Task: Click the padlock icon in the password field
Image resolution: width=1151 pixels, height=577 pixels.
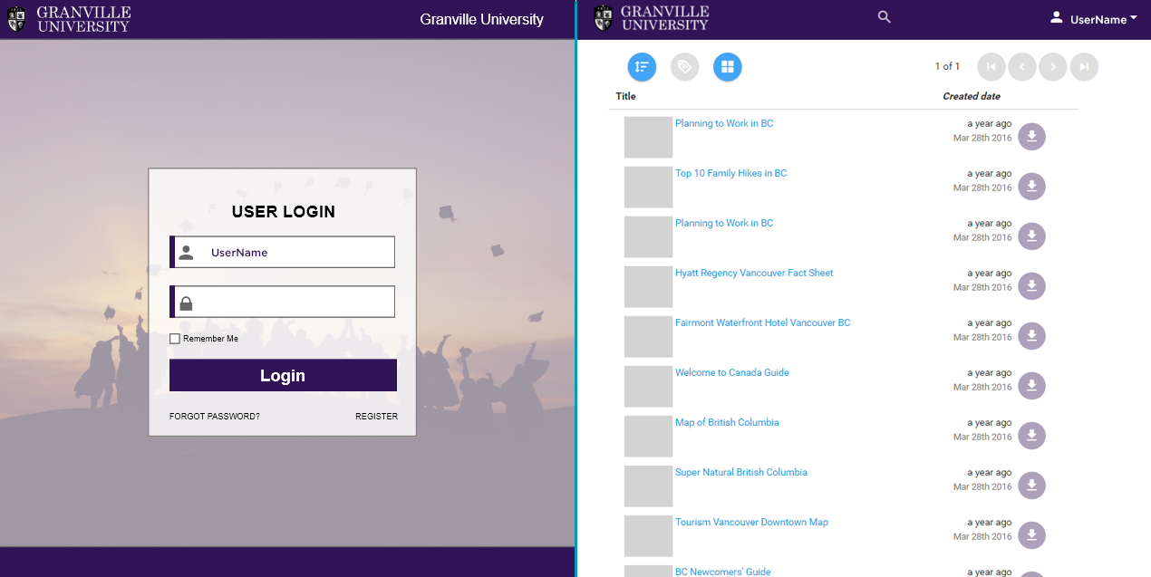Action: 186,303
